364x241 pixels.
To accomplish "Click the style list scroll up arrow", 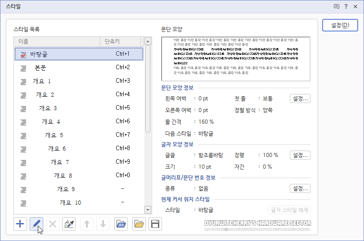I will (x=148, y=41).
